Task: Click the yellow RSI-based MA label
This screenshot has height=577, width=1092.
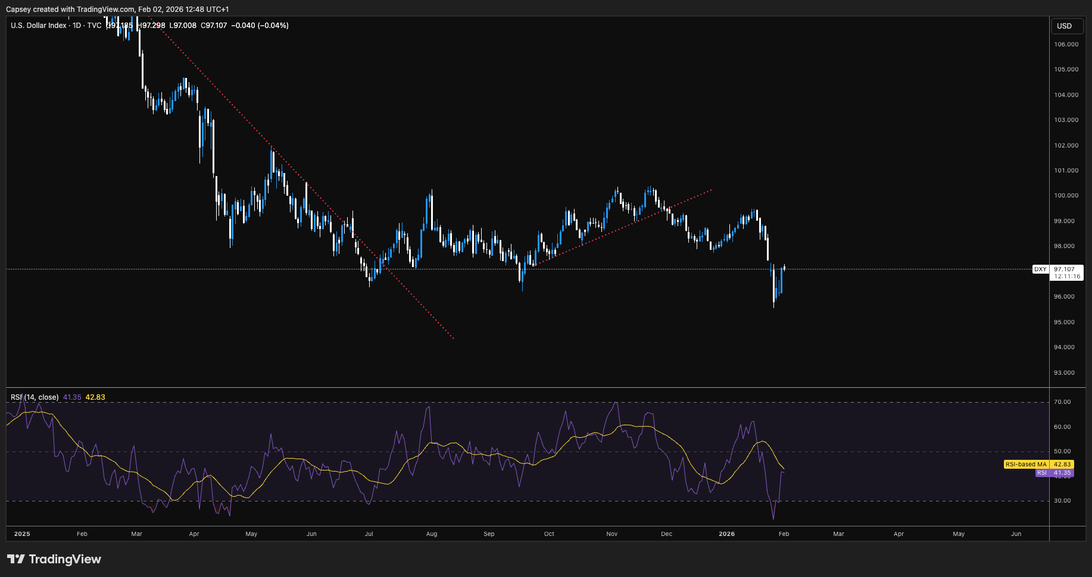Action: click(x=1025, y=465)
